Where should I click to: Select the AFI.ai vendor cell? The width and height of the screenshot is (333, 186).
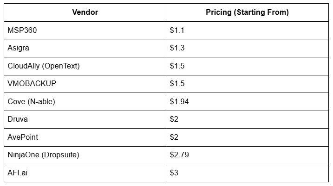point(17,173)
